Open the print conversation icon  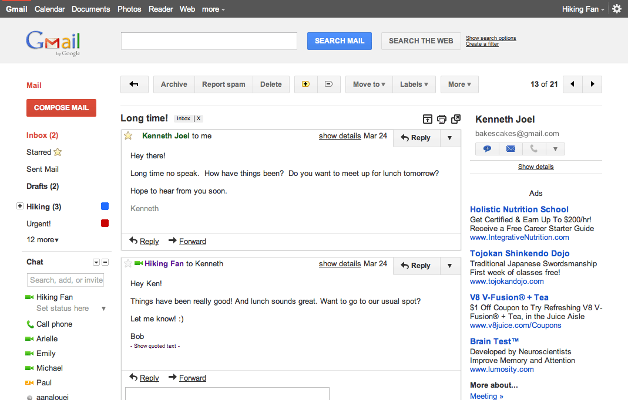coord(441,119)
